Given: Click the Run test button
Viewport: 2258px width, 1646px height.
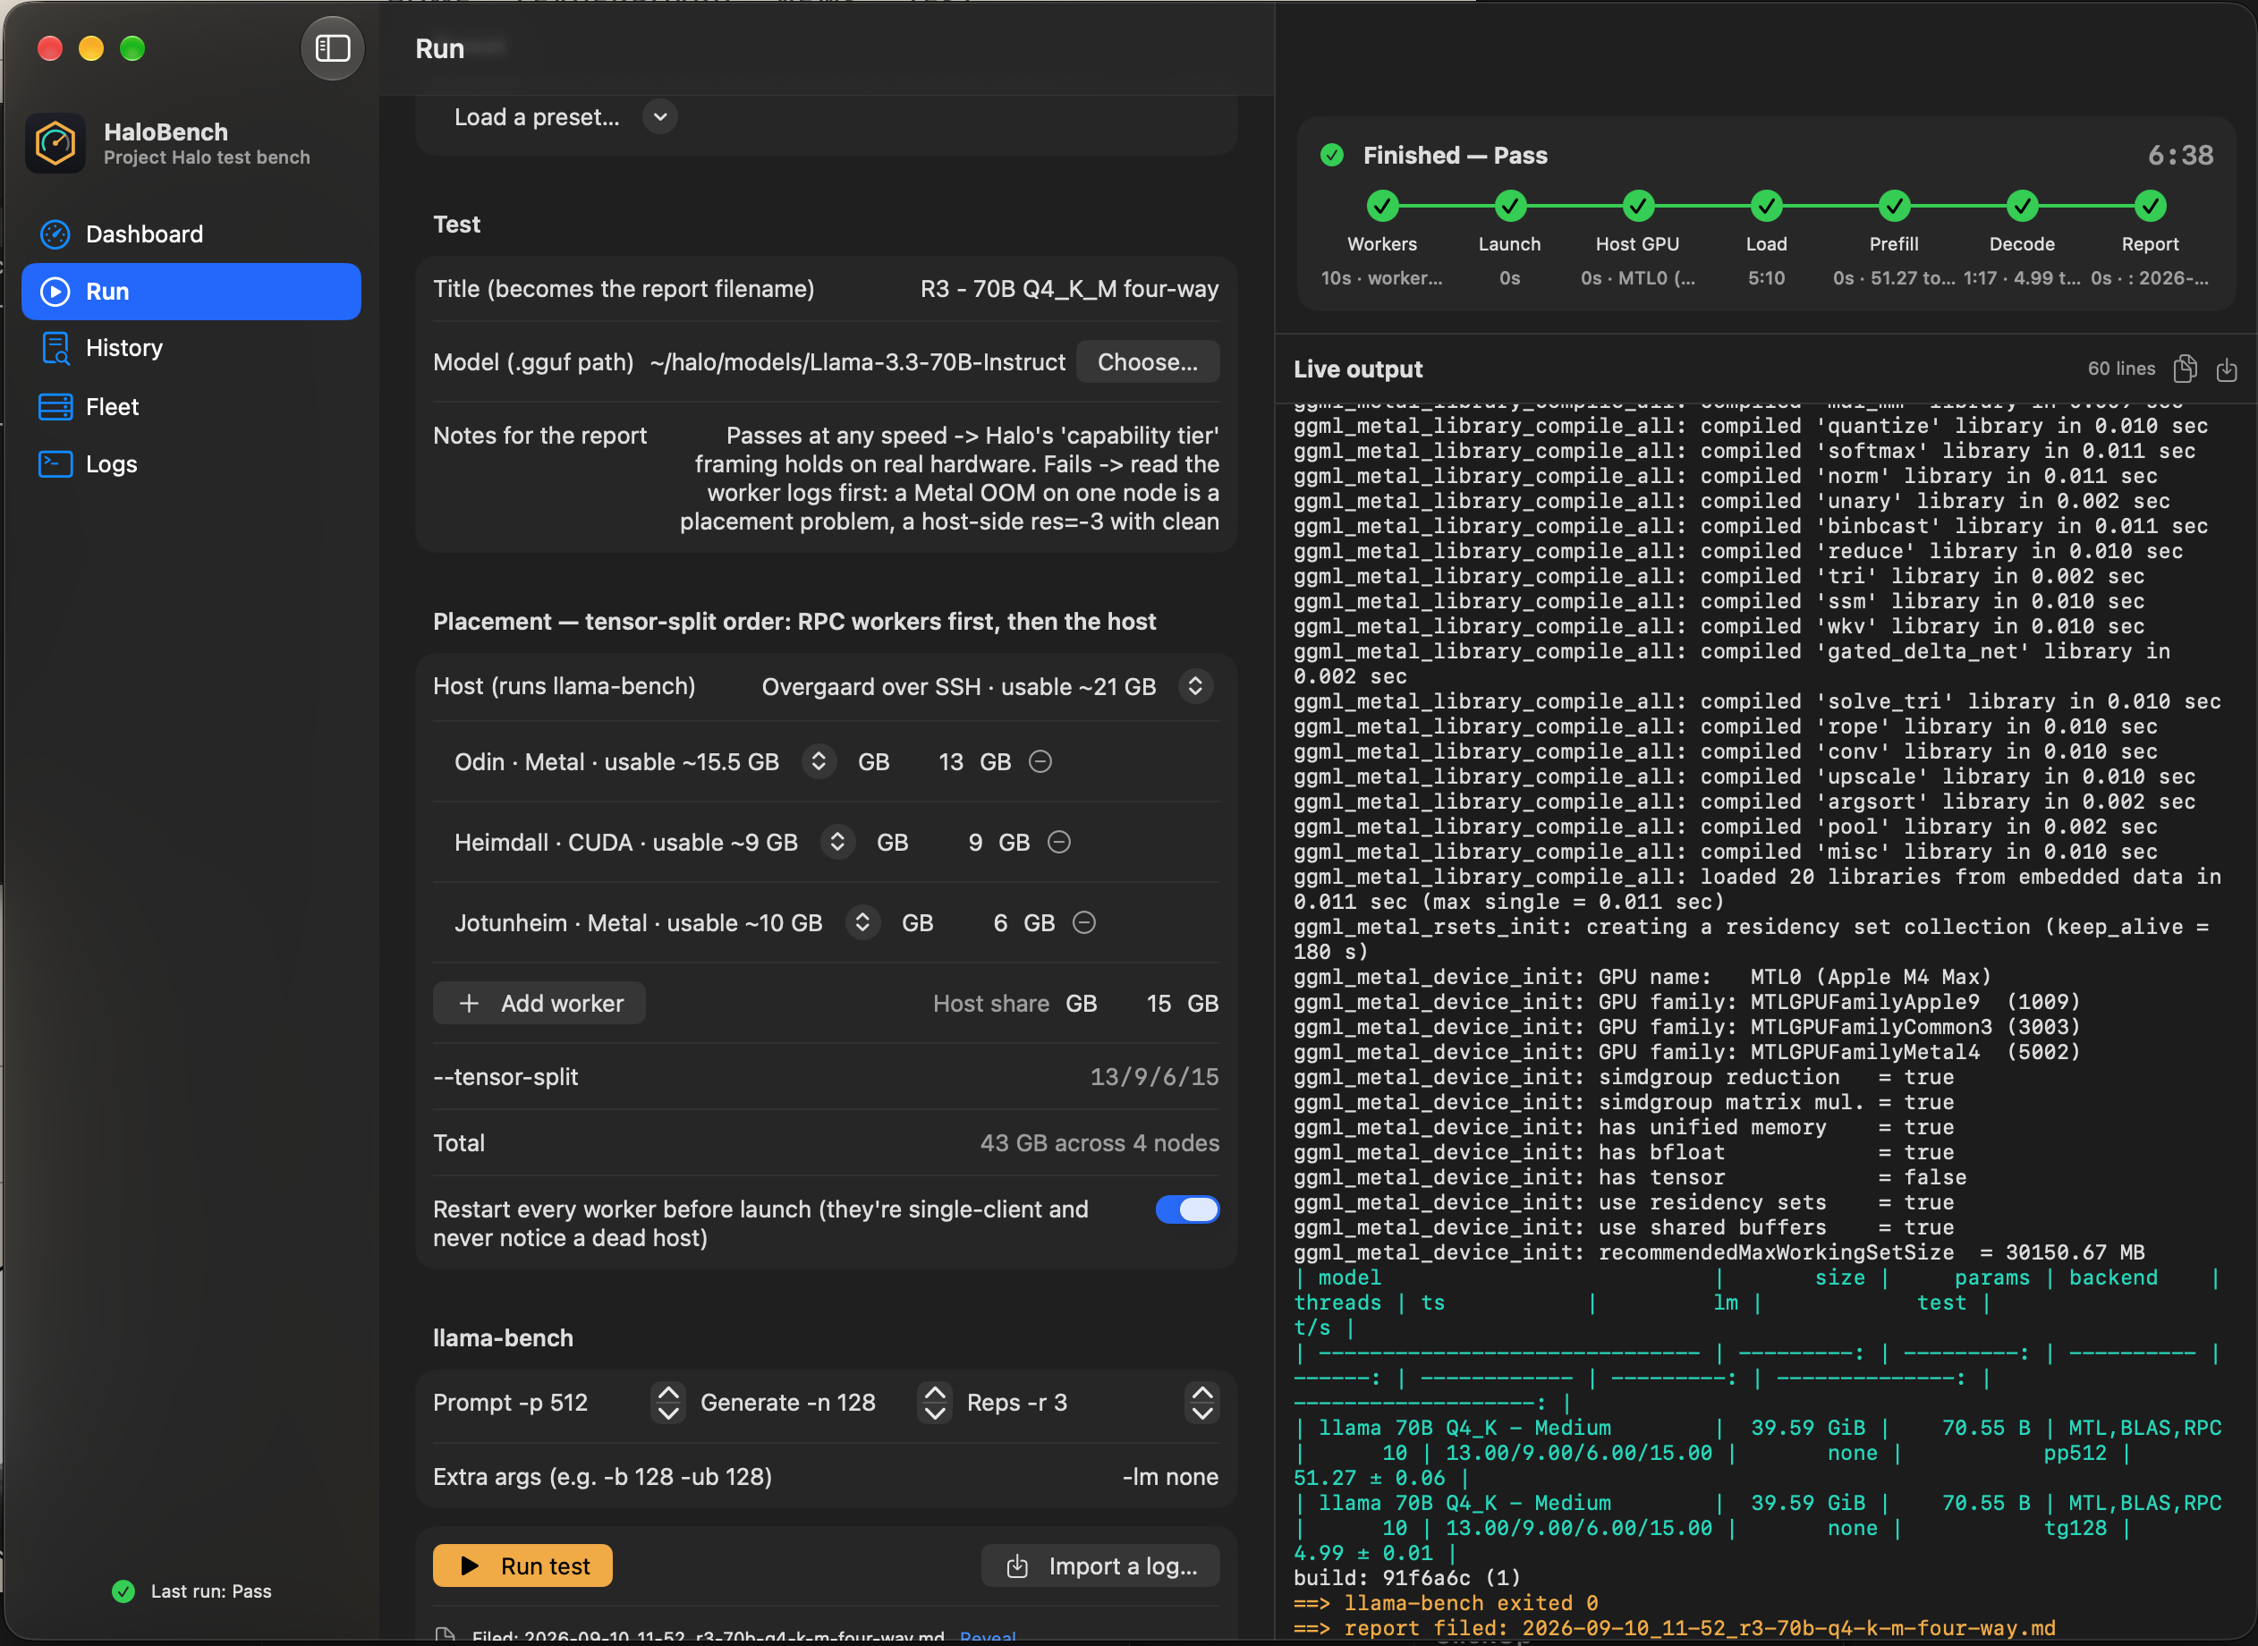Looking at the screenshot, I should 522,1566.
